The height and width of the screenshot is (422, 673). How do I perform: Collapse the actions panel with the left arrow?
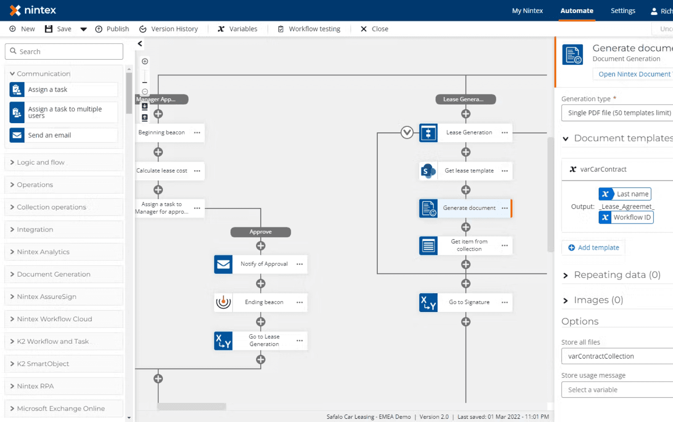click(x=139, y=44)
